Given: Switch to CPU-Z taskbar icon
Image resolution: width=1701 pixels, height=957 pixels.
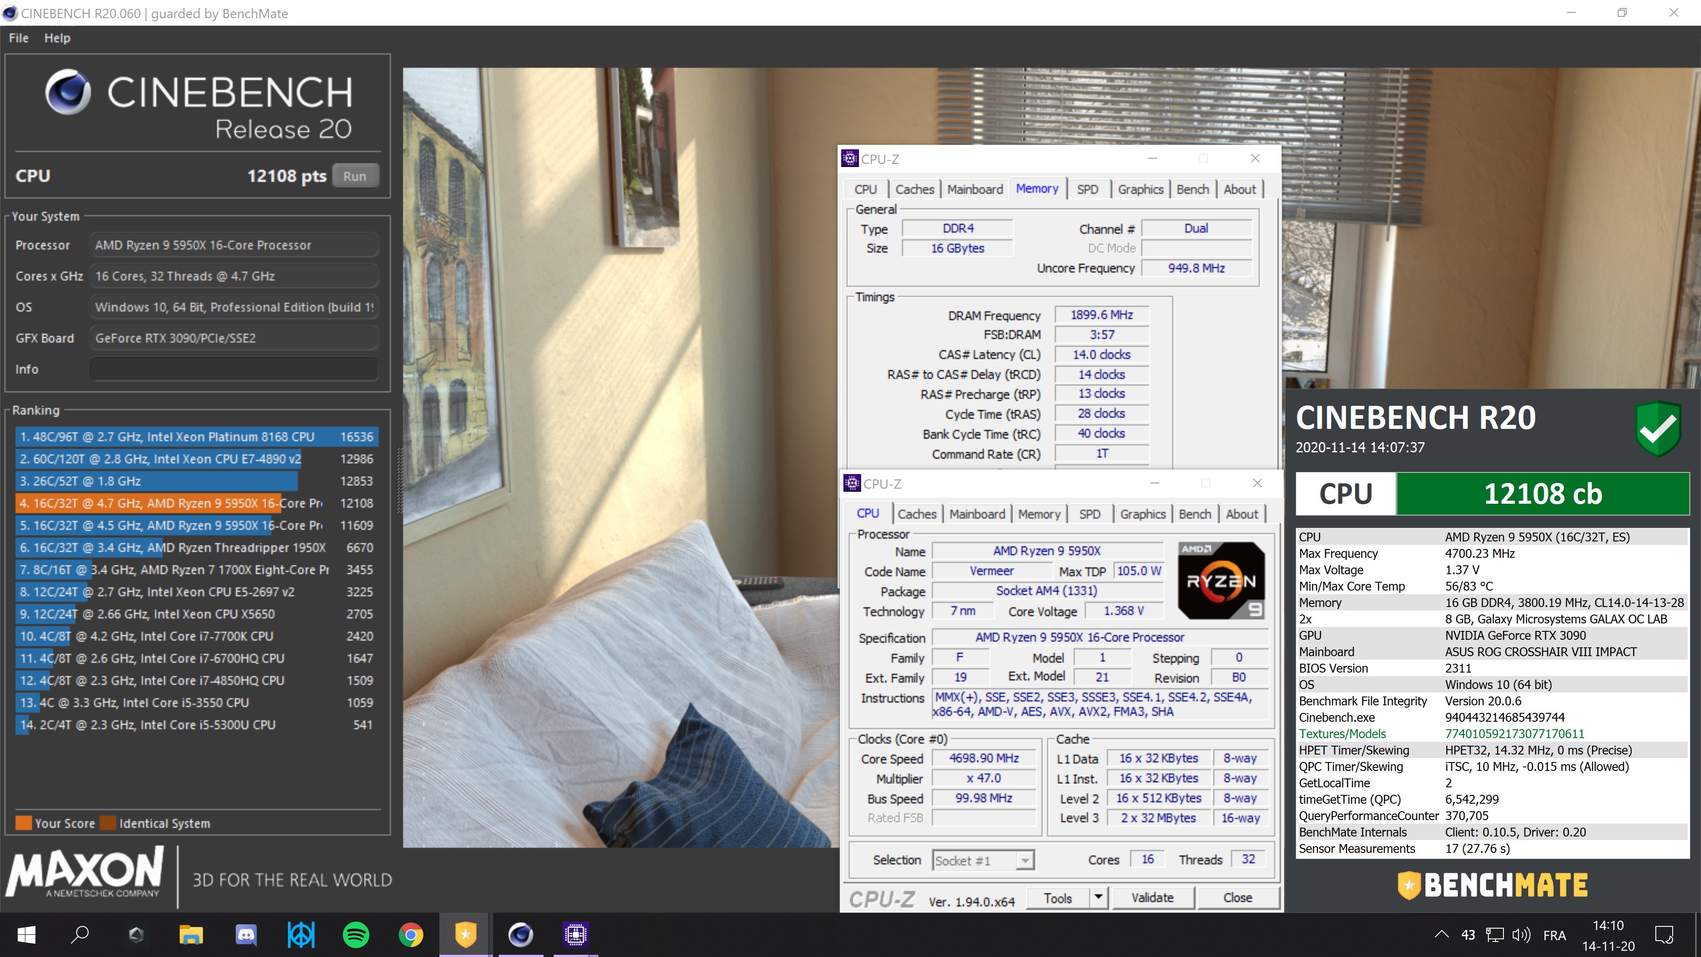Looking at the screenshot, I should (x=575, y=934).
